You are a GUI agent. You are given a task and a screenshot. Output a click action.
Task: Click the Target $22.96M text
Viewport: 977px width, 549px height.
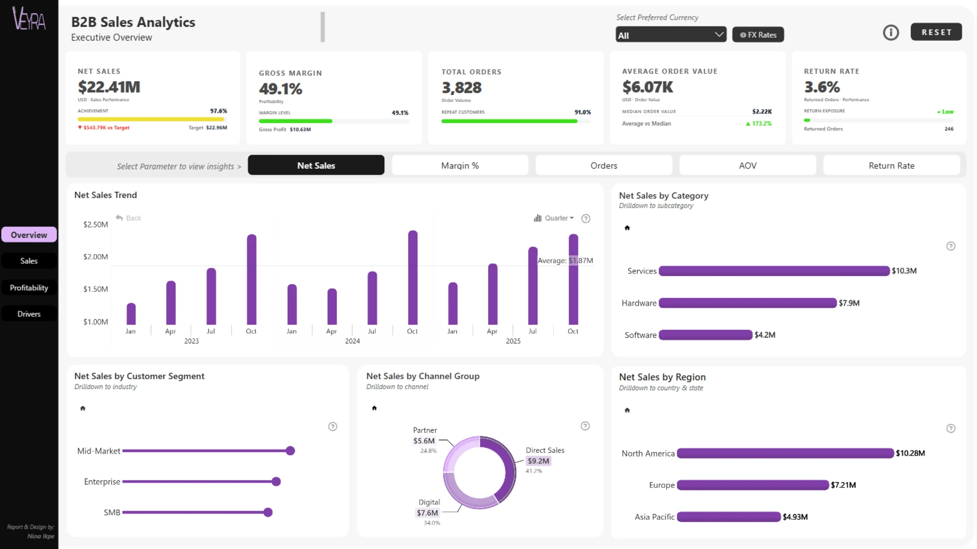click(x=208, y=128)
